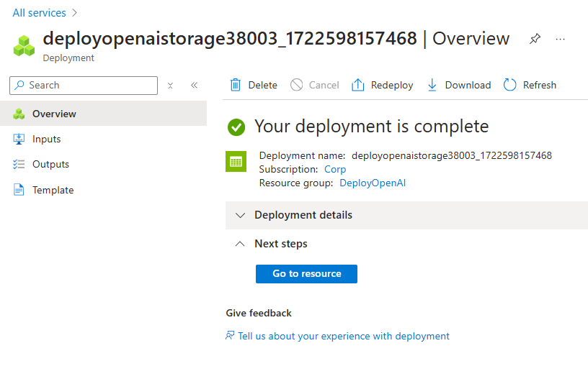Open the more options ellipsis menu

click(560, 39)
